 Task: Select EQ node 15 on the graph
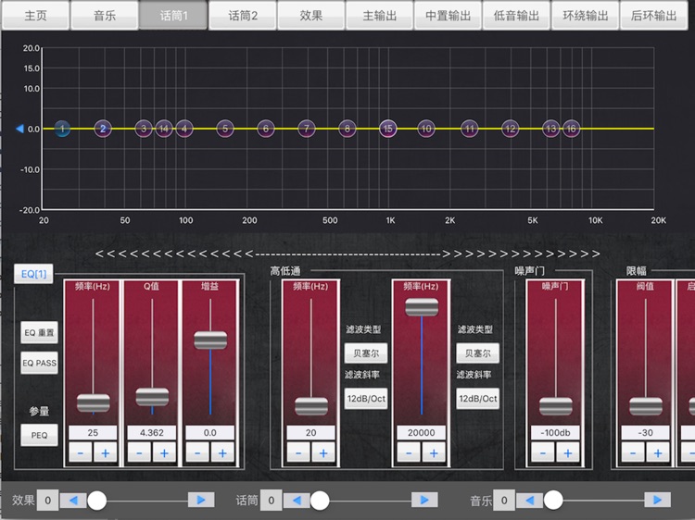(x=388, y=129)
